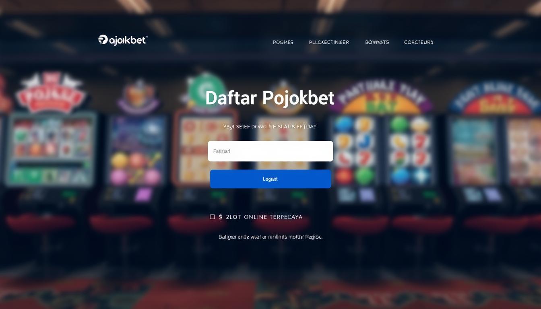Image resolution: width=541 pixels, height=309 pixels.
Task: Tick the checkbox beside 2LOT ONLINE TERPECAYA
Action: click(x=213, y=217)
